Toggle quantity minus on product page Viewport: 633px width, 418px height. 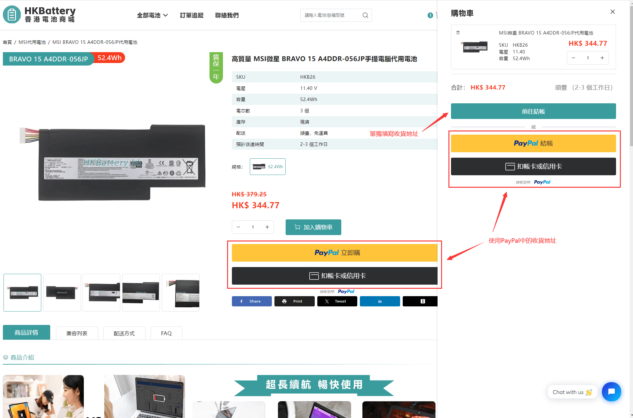(x=238, y=227)
